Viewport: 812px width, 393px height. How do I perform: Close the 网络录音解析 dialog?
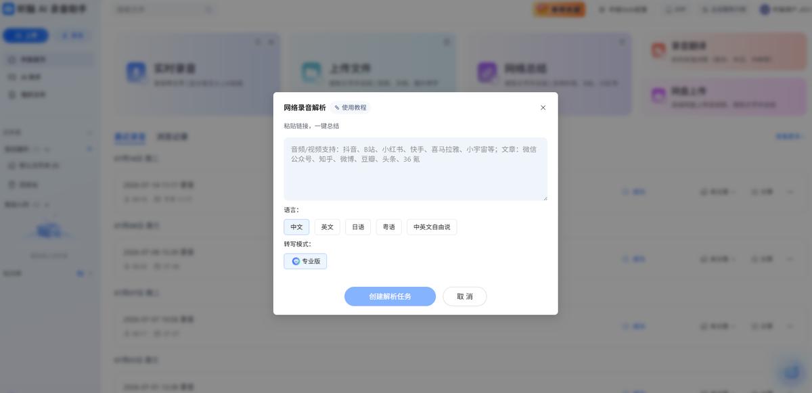click(543, 108)
